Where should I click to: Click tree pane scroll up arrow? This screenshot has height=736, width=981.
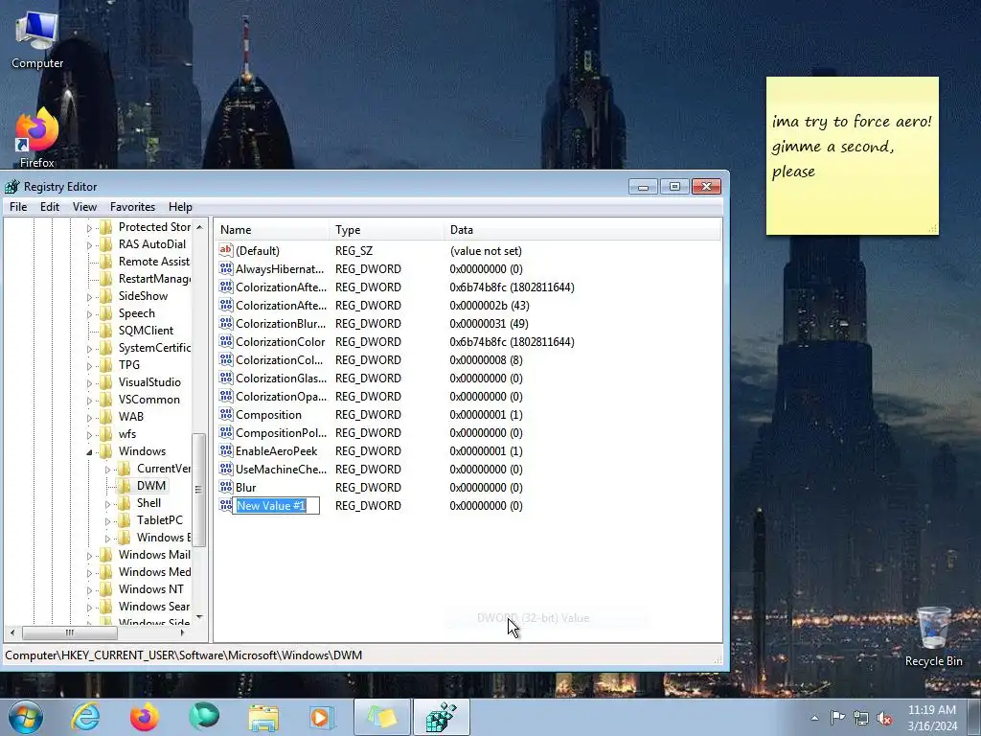coord(199,226)
